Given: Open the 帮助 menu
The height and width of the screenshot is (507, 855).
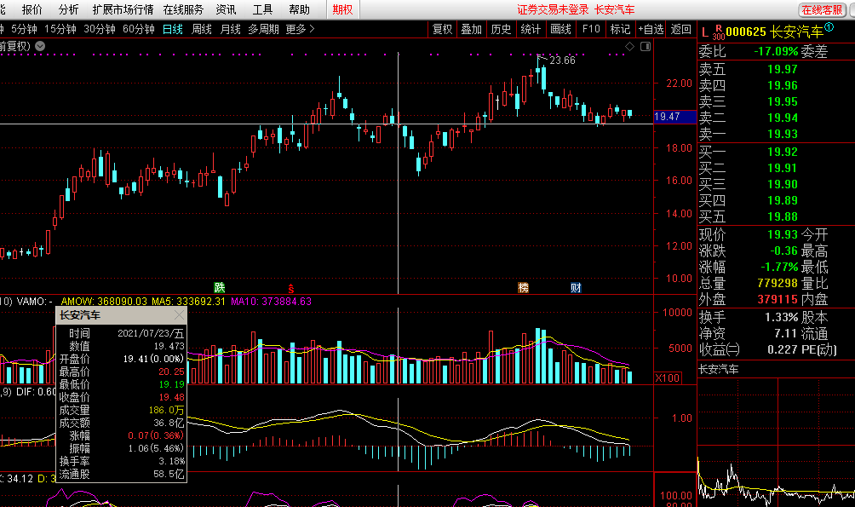Looking at the screenshot, I should [x=299, y=9].
